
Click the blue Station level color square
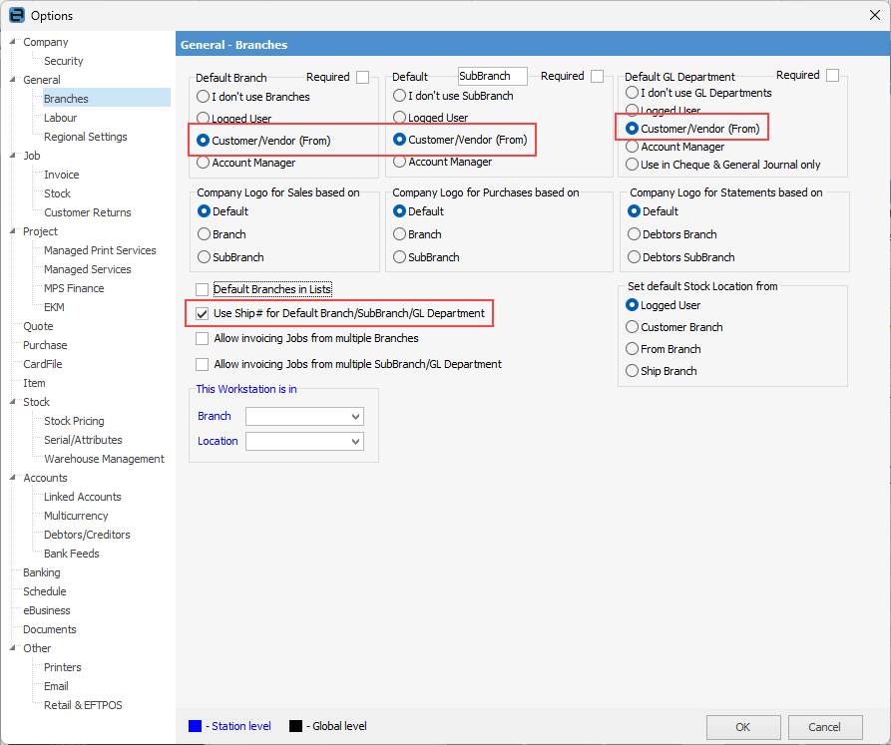tap(195, 726)
